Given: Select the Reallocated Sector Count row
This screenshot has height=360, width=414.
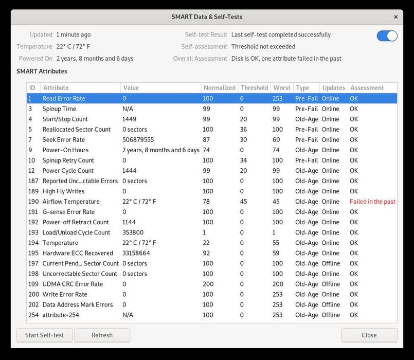Looking at the screenshot, I should pyautogui.click(x=212, y=130).
